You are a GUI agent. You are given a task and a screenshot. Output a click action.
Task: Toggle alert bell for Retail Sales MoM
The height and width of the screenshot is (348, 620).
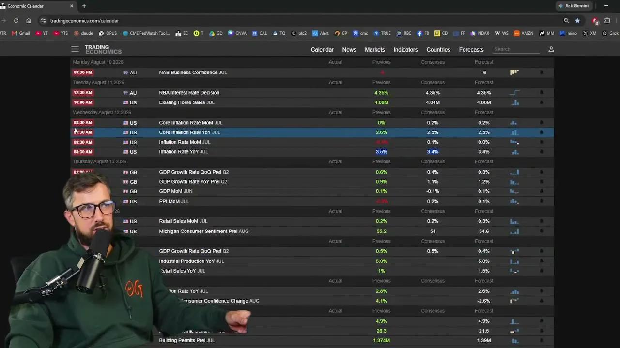(x=542, y=221)
